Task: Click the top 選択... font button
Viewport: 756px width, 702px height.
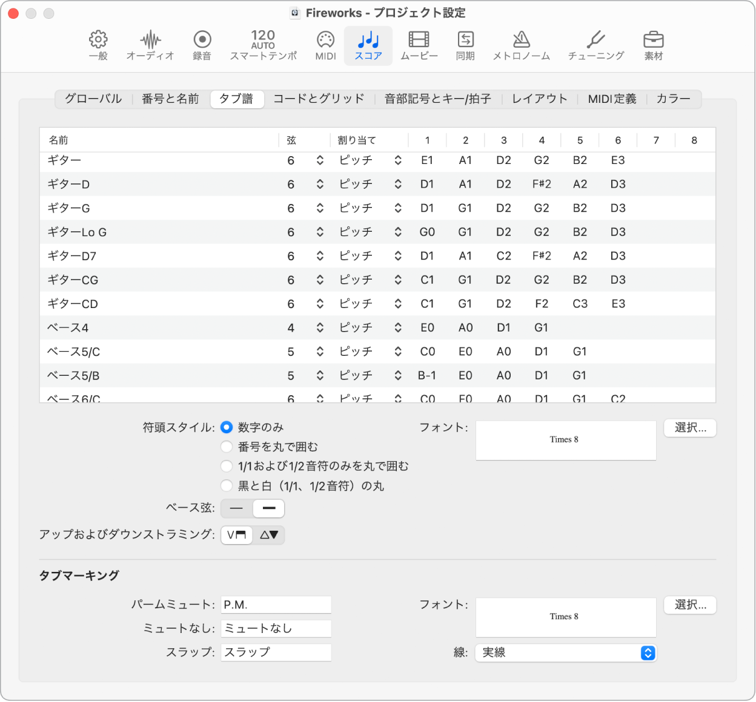Action: 690,428
